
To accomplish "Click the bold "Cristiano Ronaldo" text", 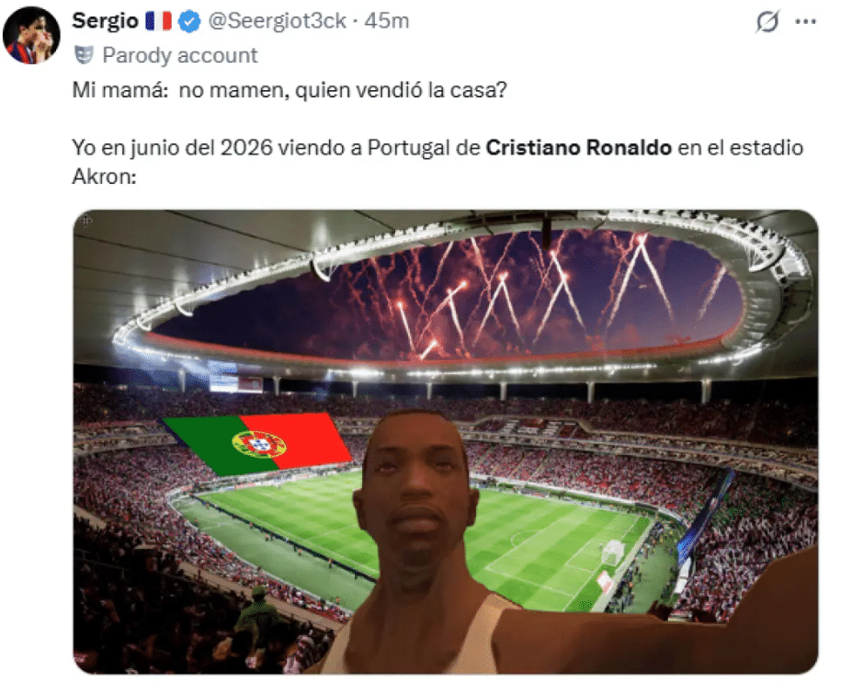I will pyautogui.click(x=578, y=148).
